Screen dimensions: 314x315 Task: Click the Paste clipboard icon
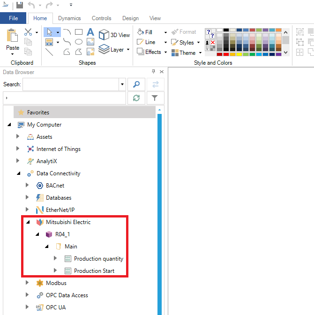tap(13, 36)
